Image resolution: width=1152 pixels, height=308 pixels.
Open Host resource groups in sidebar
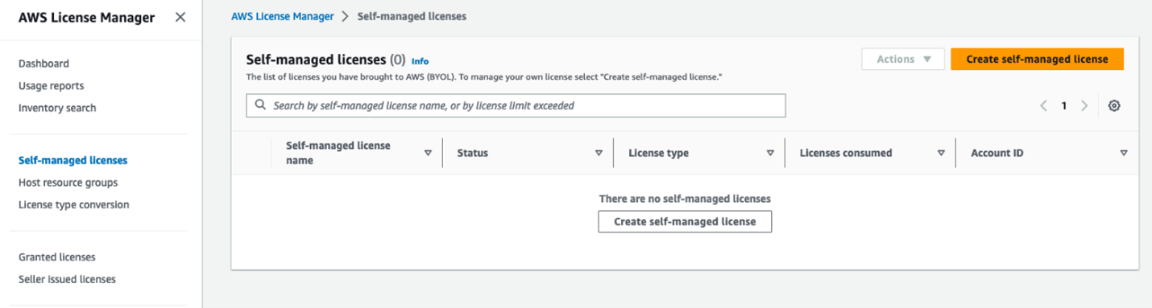(x=68, y=183)
